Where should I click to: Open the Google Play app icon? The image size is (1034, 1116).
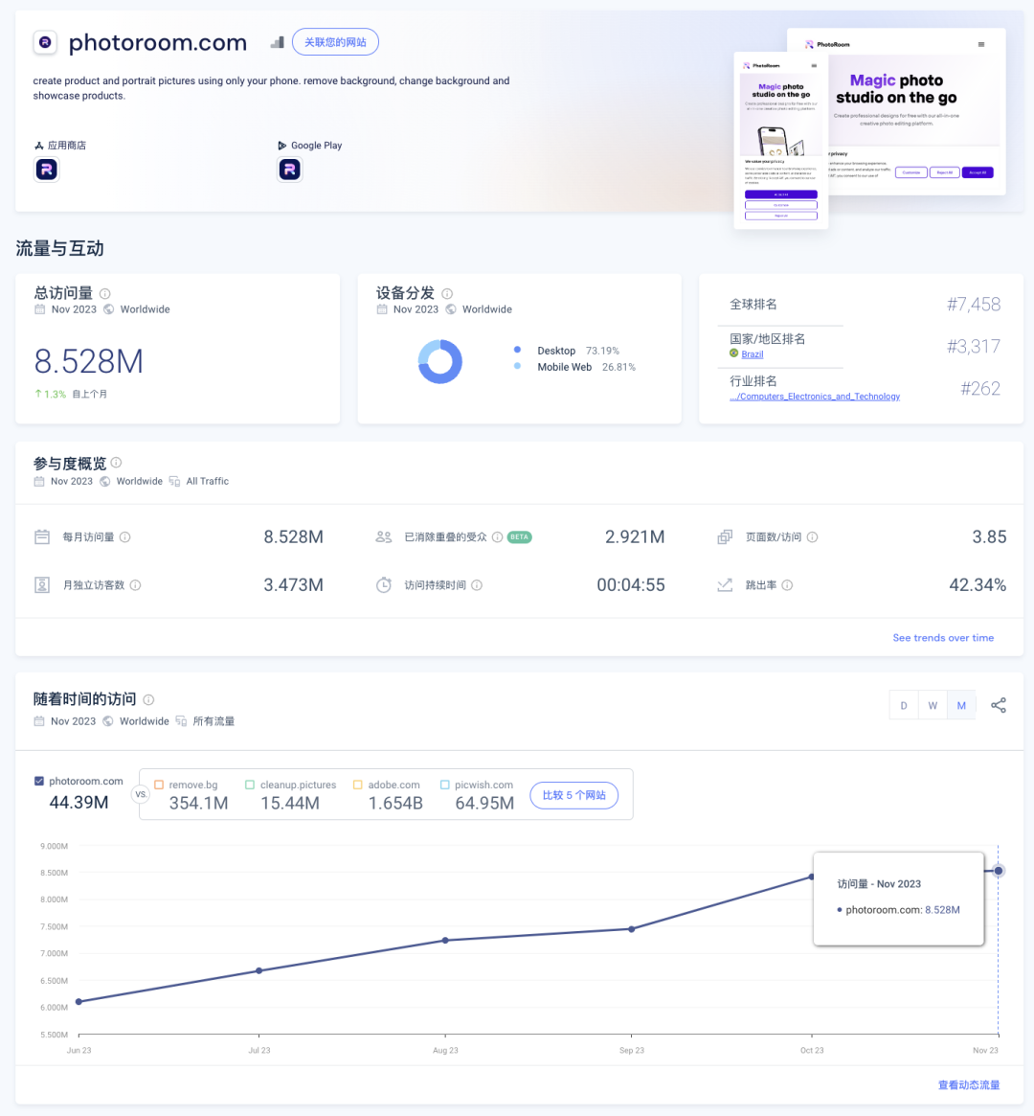pyautogui.click(x=289, y=170)
